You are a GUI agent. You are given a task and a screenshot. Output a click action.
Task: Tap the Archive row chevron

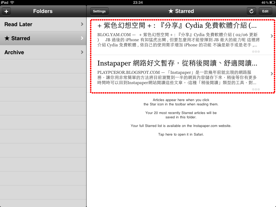pos(82,52)
